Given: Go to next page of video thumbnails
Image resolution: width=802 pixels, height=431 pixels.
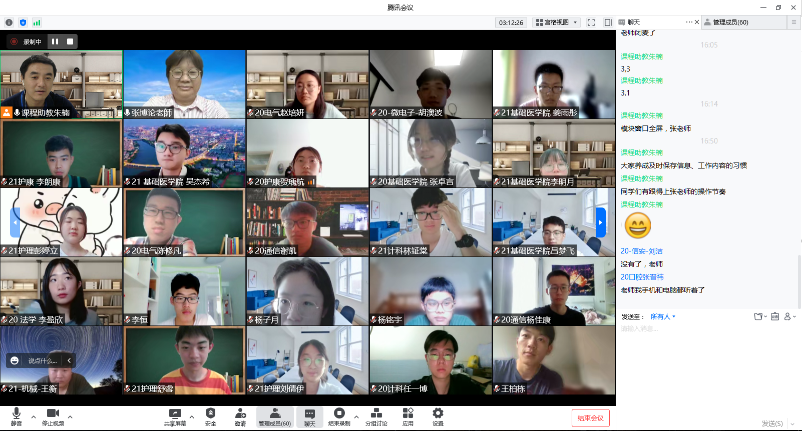Looking at the screenshot, I should tap(600, 222).
